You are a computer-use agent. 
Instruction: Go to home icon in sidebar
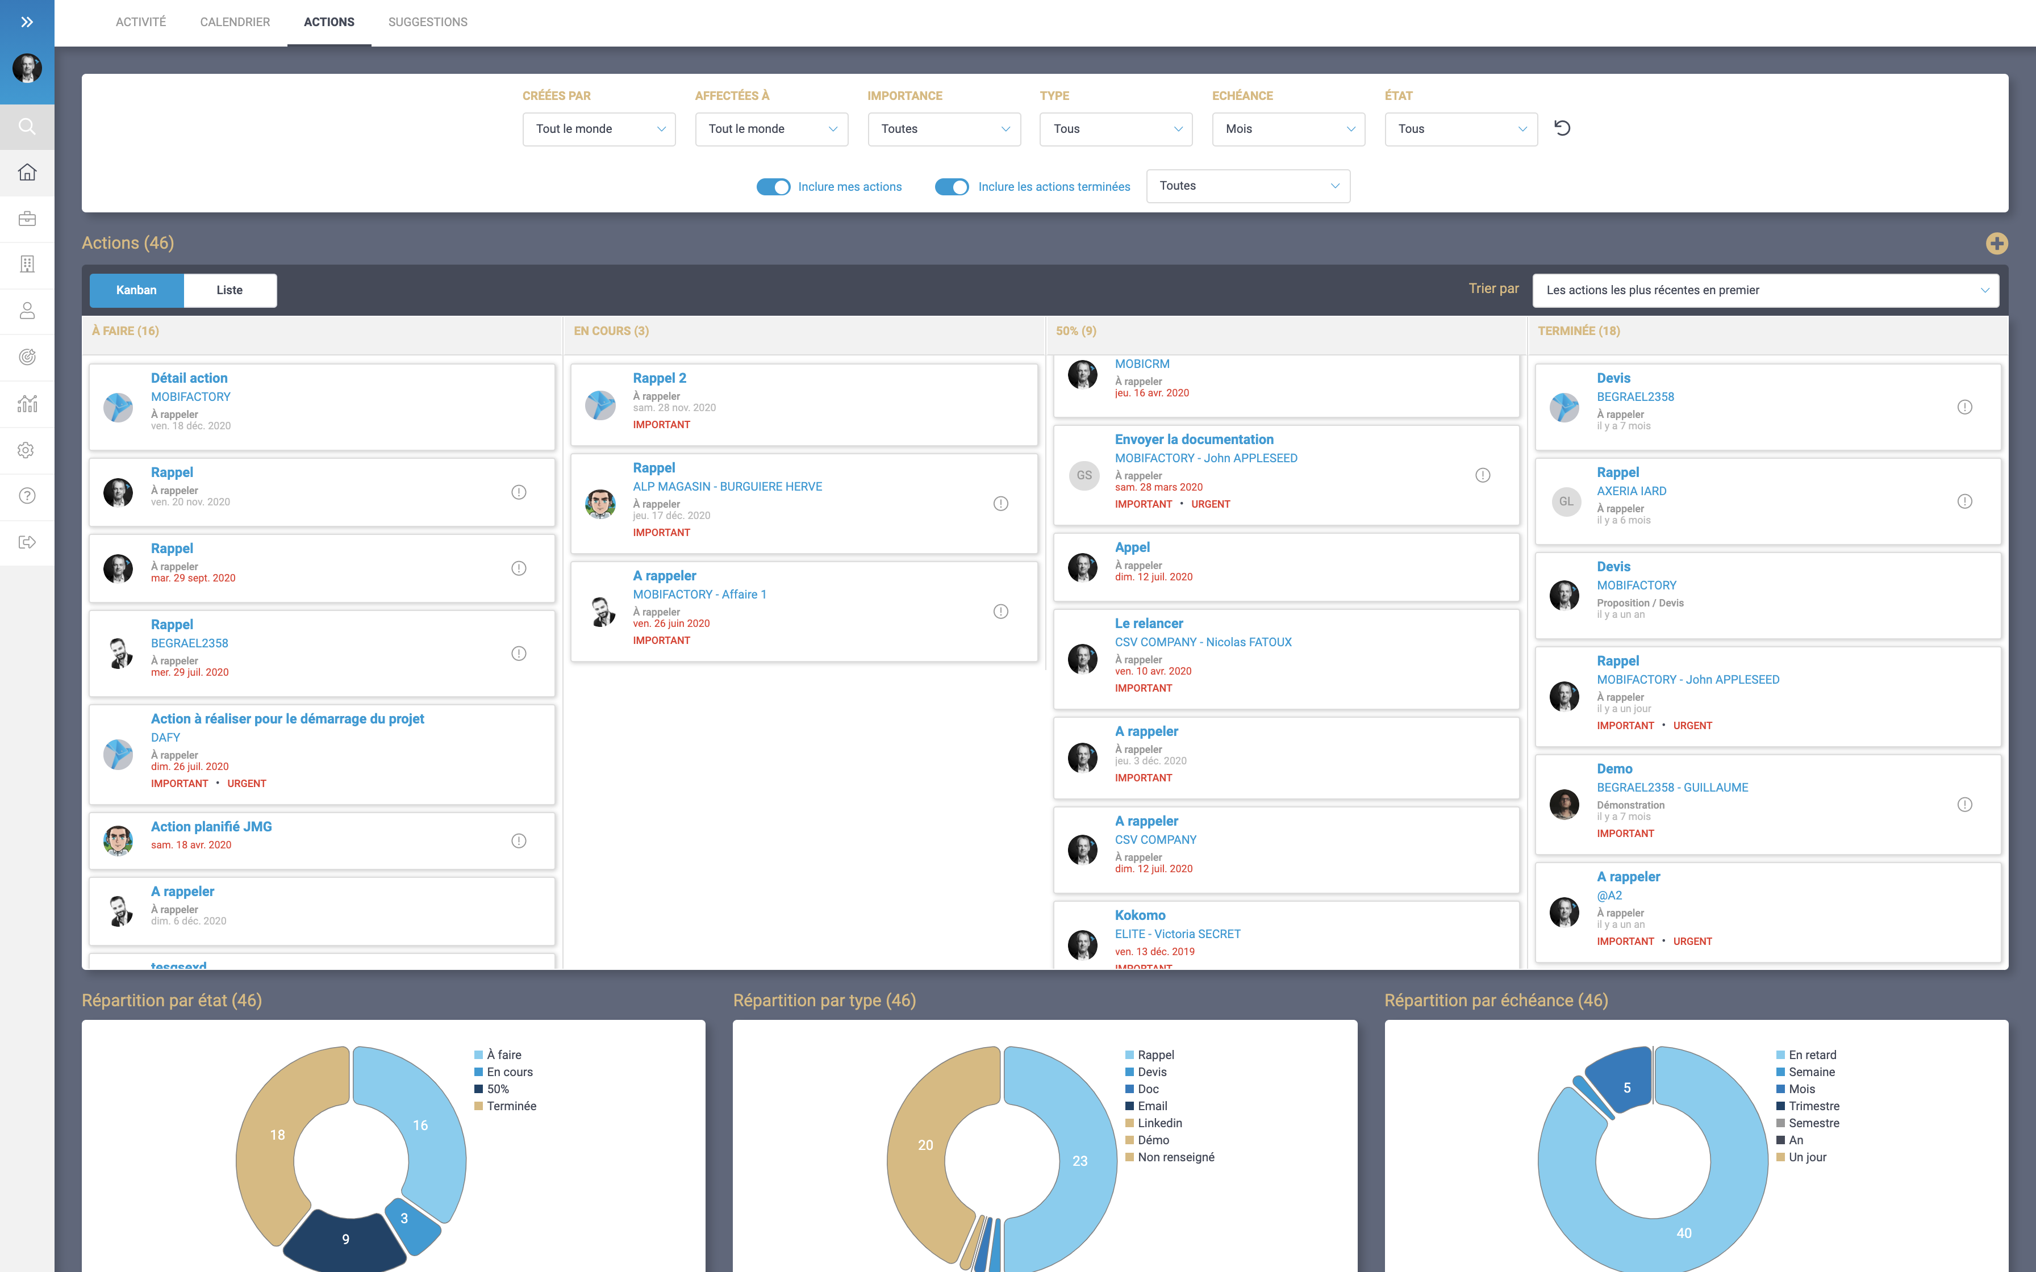point(27,173)
